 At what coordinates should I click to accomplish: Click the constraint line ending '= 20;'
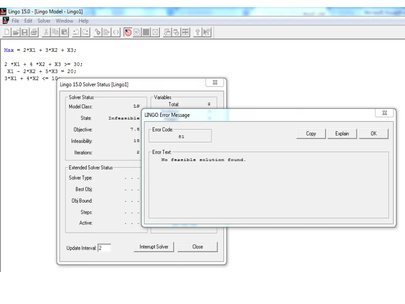[42, 71]
